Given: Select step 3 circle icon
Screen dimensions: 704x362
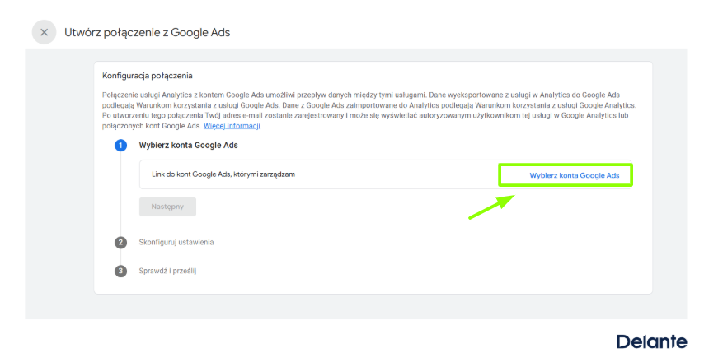Looking at the screenshot, I should 120,271.
